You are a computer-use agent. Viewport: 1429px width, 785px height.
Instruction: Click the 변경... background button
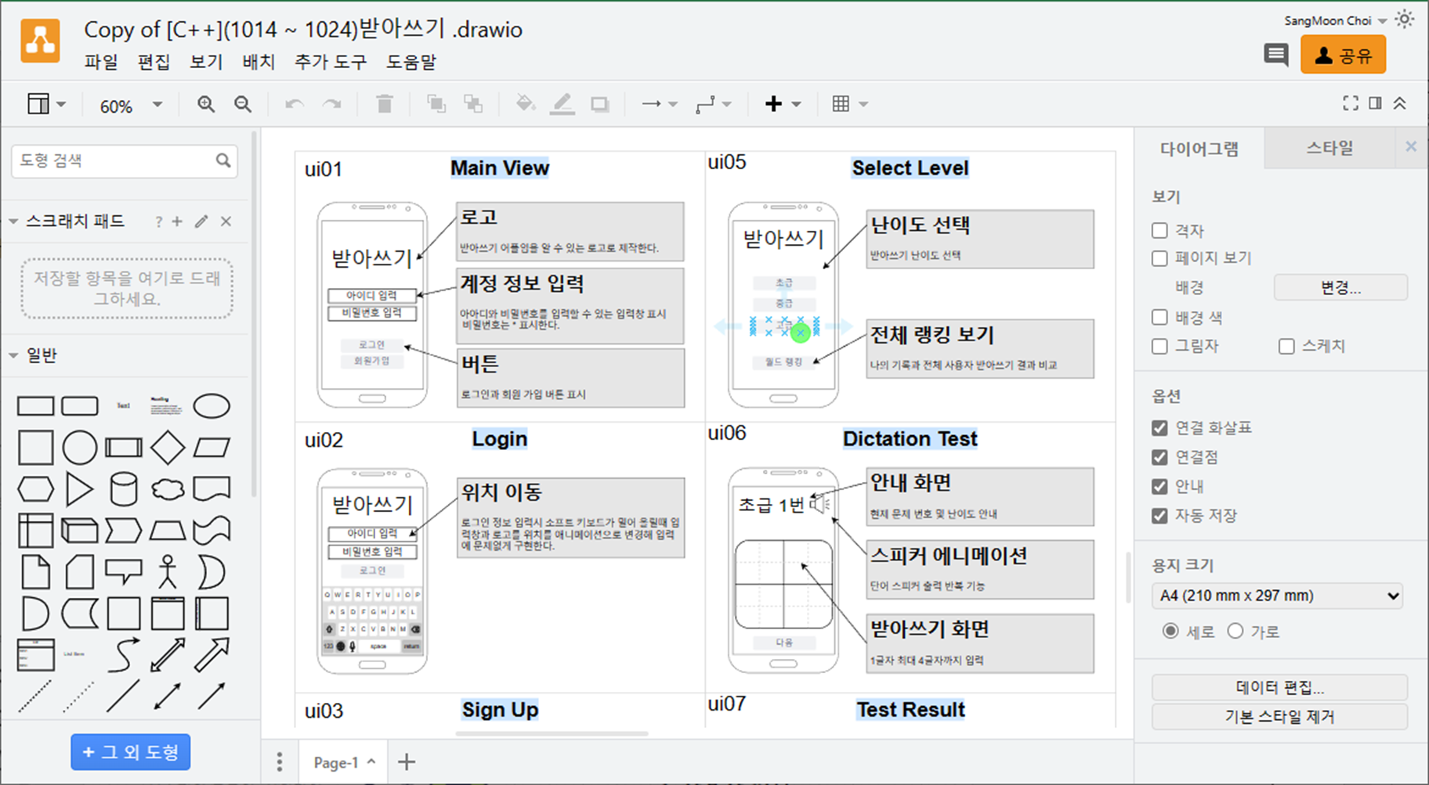(x=1340, y=287)
